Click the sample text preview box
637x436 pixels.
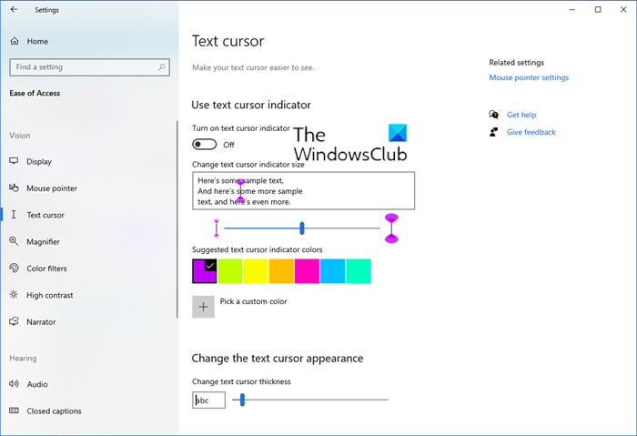click(x=303, y=190)
